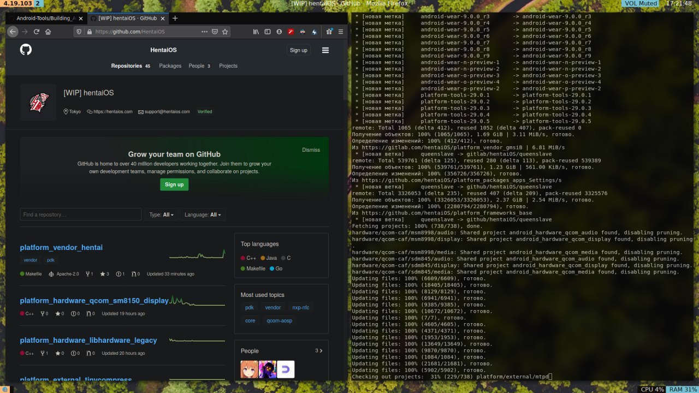Close the [WIP] hentaiOS GitHub tab
The width and height of the screenshot is (699, 393).
tap(163, 18)
